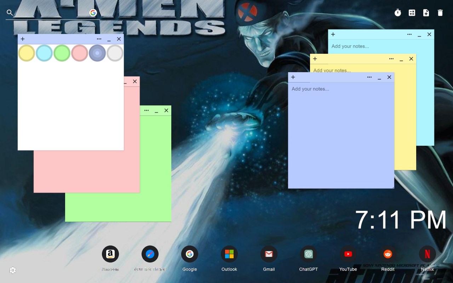Open the Gmail shortcut
The height and width of the screenshot is (283, 453).
(269, 254)
